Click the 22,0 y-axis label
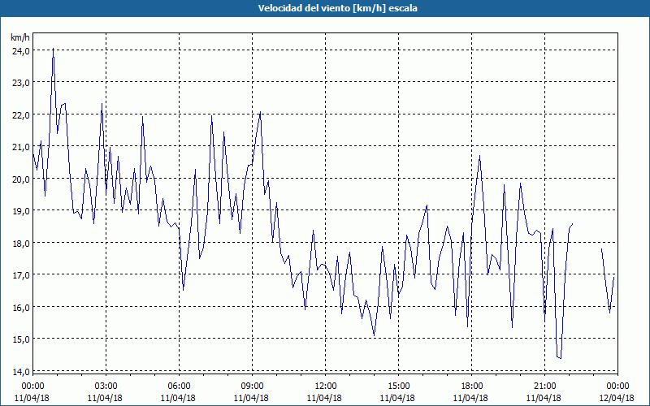 (20, 114)
